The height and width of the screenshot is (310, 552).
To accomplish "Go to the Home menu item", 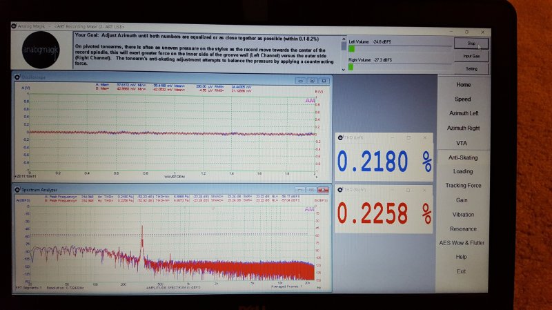I will point(463,84).
